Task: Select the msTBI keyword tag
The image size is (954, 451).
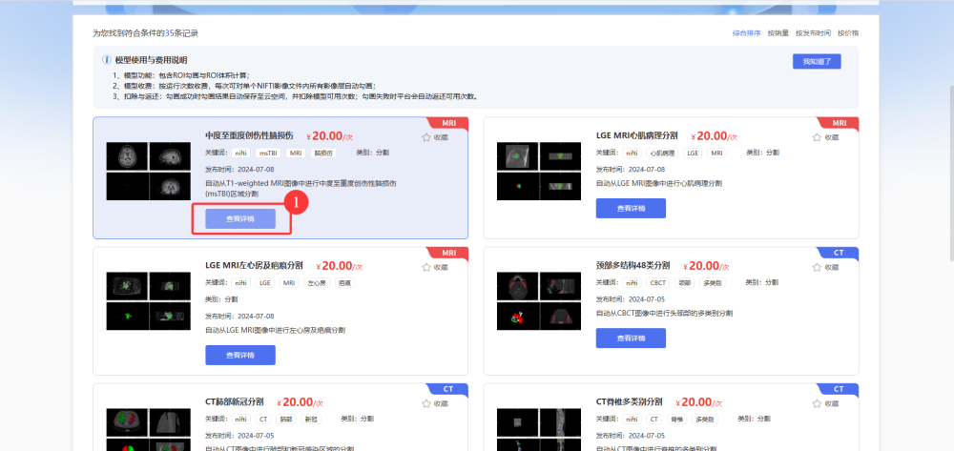Action: (268, 154)
